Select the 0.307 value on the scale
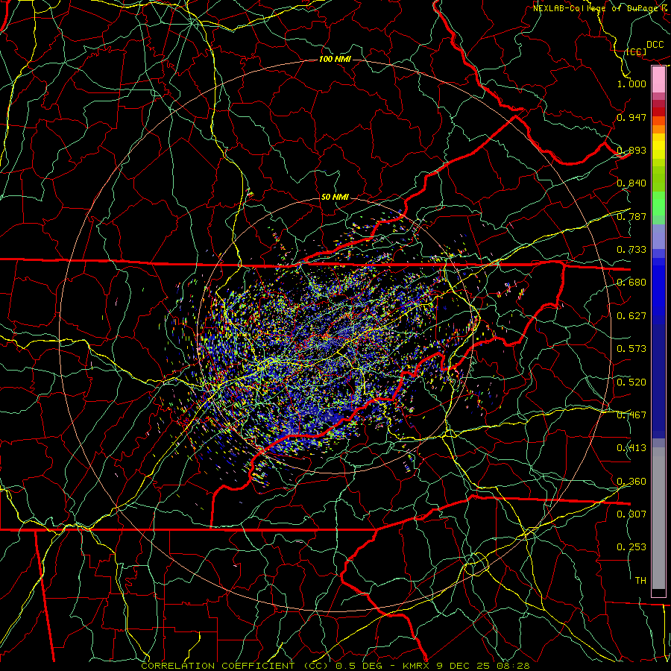The height and width of the screenshot is (671, 671). pos(631,514)
